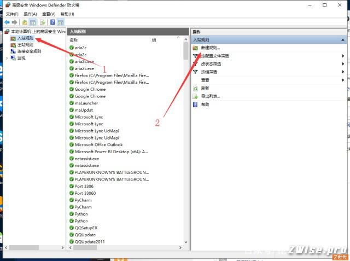Screen dimensions: 350x261
Task: Click 导出列表... in the actions pane
Action: click(x=211, y=96)
